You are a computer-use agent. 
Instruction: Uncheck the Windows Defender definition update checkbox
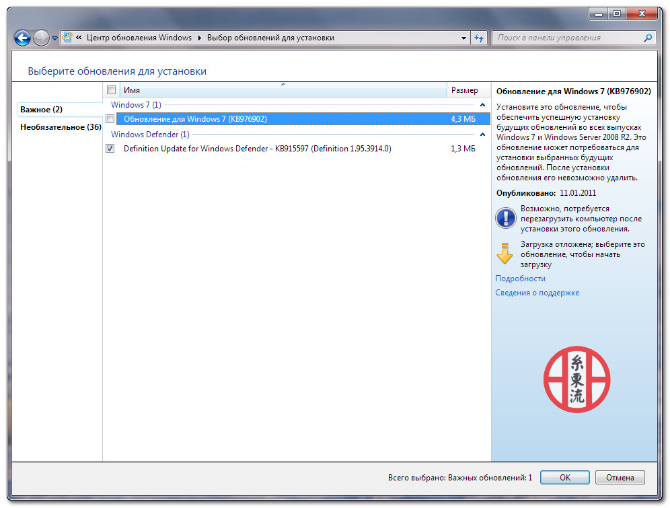(x=110, y=148)
